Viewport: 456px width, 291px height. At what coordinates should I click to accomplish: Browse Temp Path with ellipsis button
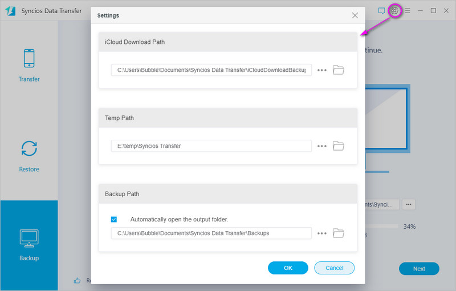click(x=322, y=146)
